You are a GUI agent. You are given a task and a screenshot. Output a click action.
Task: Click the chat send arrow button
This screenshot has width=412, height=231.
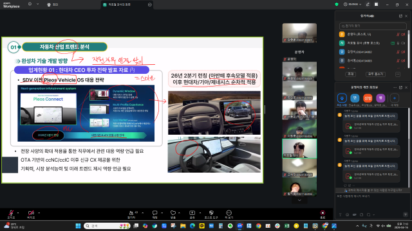(x=405, y=214)
